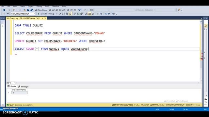The image size is (209, 117).
Task: Click the editor vertical scrollbar
Action: [201, 52]
